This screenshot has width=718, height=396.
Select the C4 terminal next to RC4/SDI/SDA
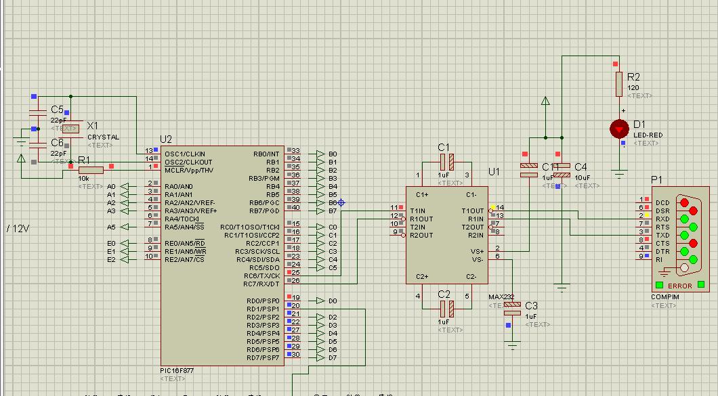[x=320, y=259]
